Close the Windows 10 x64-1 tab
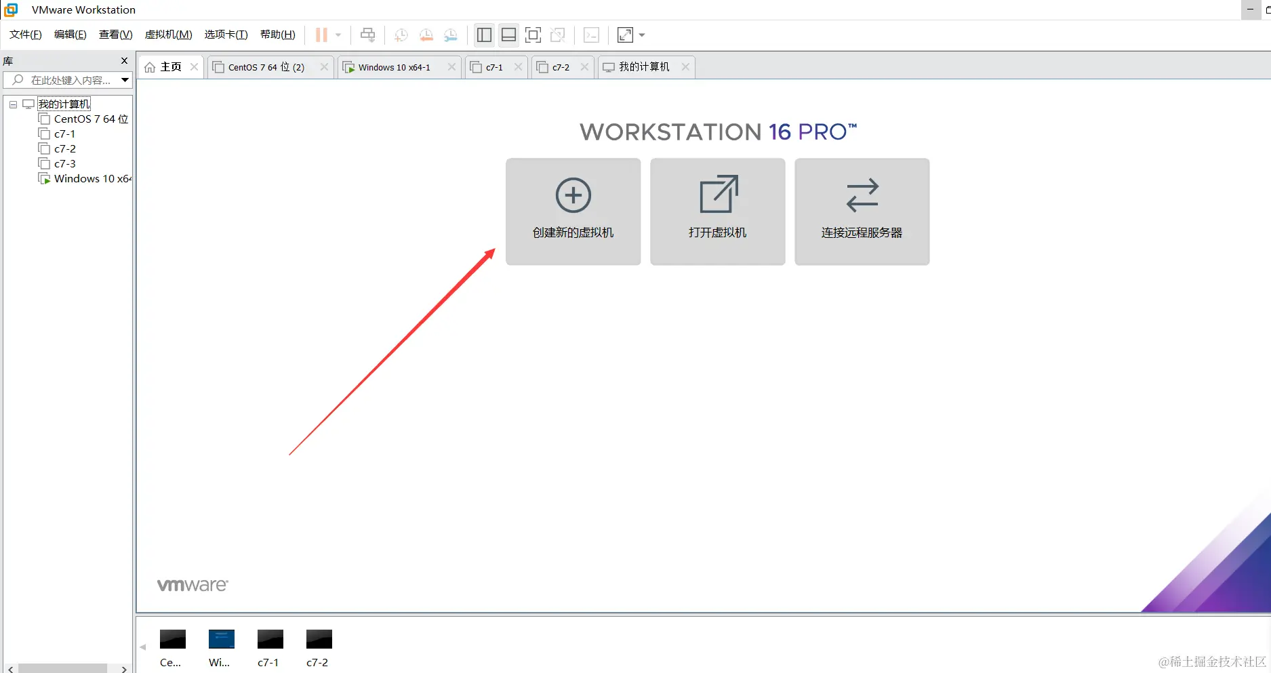Viewport: 1271px width, 673px height. click(451, 66)
